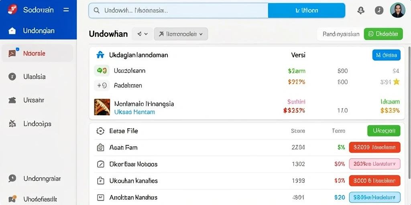411x205 pixels.
Task: Click the red status badge on Asah Fam row
Action: pos(375,147)
